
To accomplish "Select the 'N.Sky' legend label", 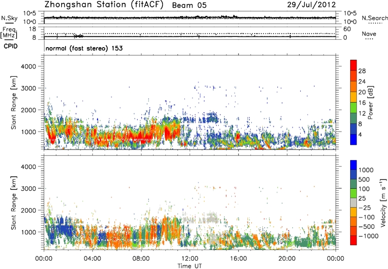I will tap(9, 18).
